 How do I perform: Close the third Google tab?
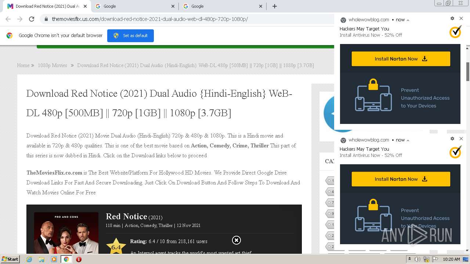coord(261,6)
